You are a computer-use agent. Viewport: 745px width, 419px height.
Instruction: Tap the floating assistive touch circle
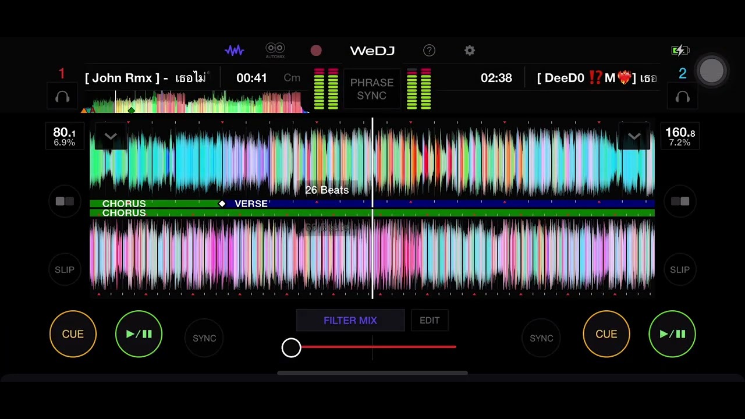pos(712,70)
